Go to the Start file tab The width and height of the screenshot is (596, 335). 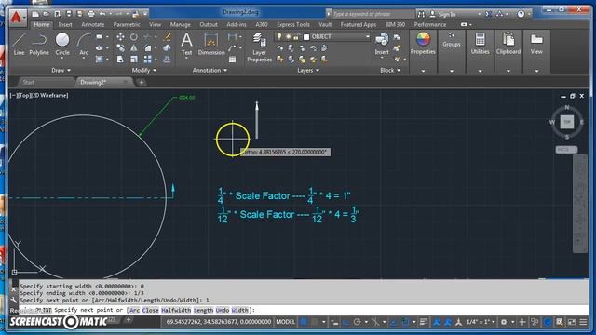click(29, 82)
